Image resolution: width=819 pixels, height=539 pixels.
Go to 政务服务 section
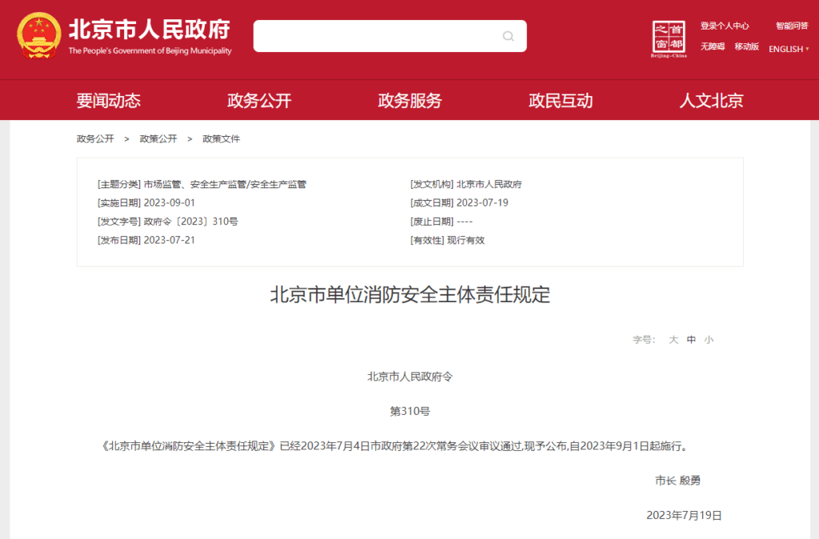pos(409,101)
